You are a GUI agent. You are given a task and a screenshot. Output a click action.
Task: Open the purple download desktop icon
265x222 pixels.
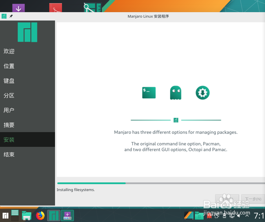click(19, 8)
